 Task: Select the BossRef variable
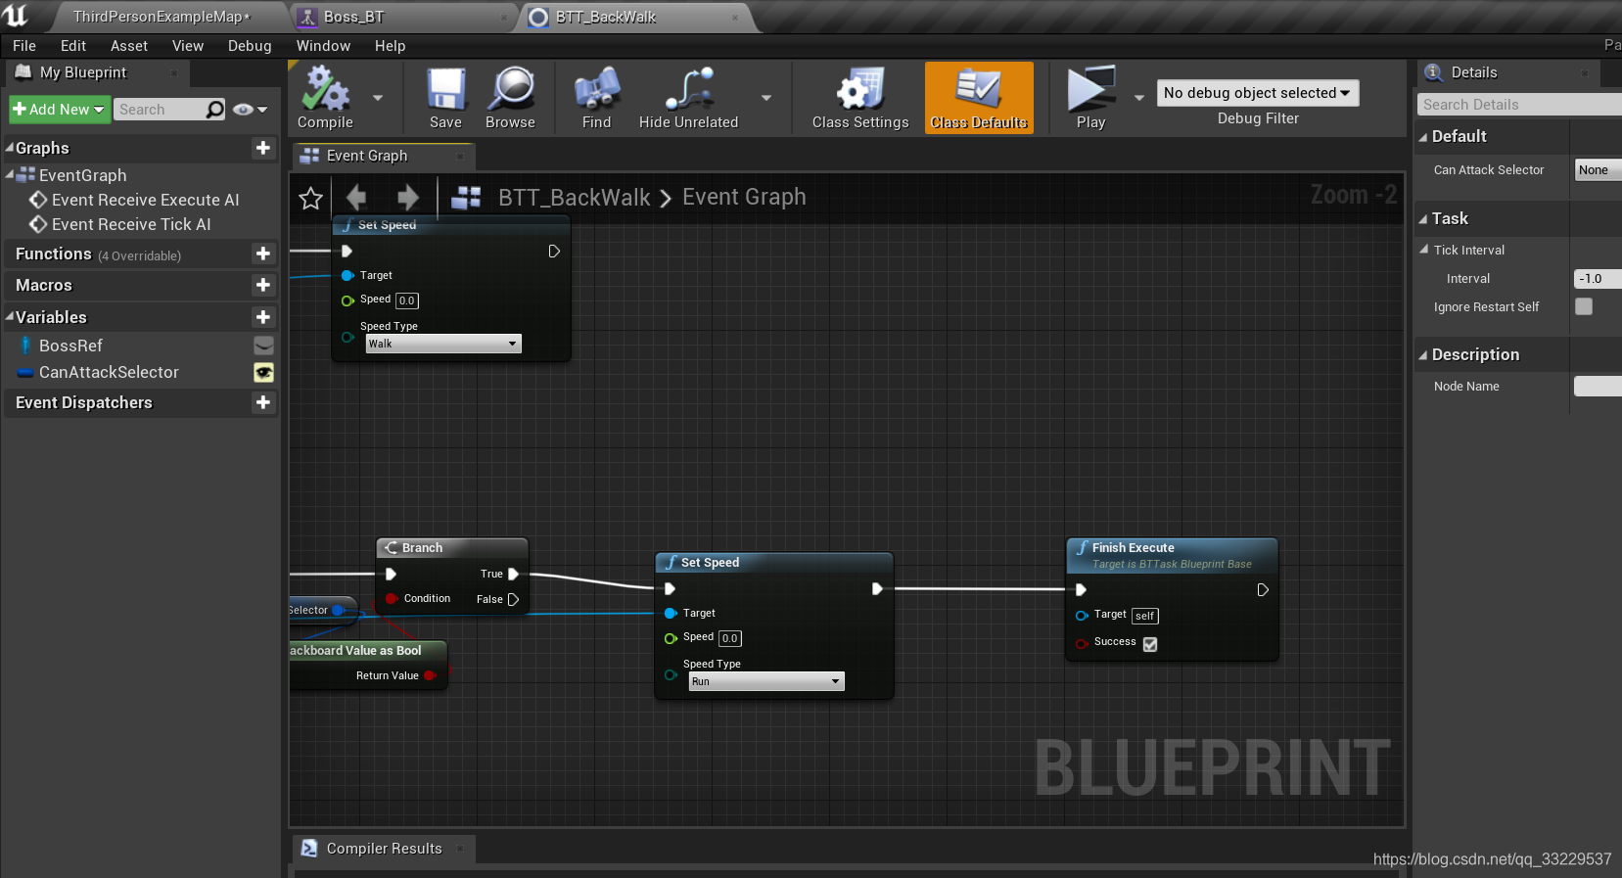point(70,346)
